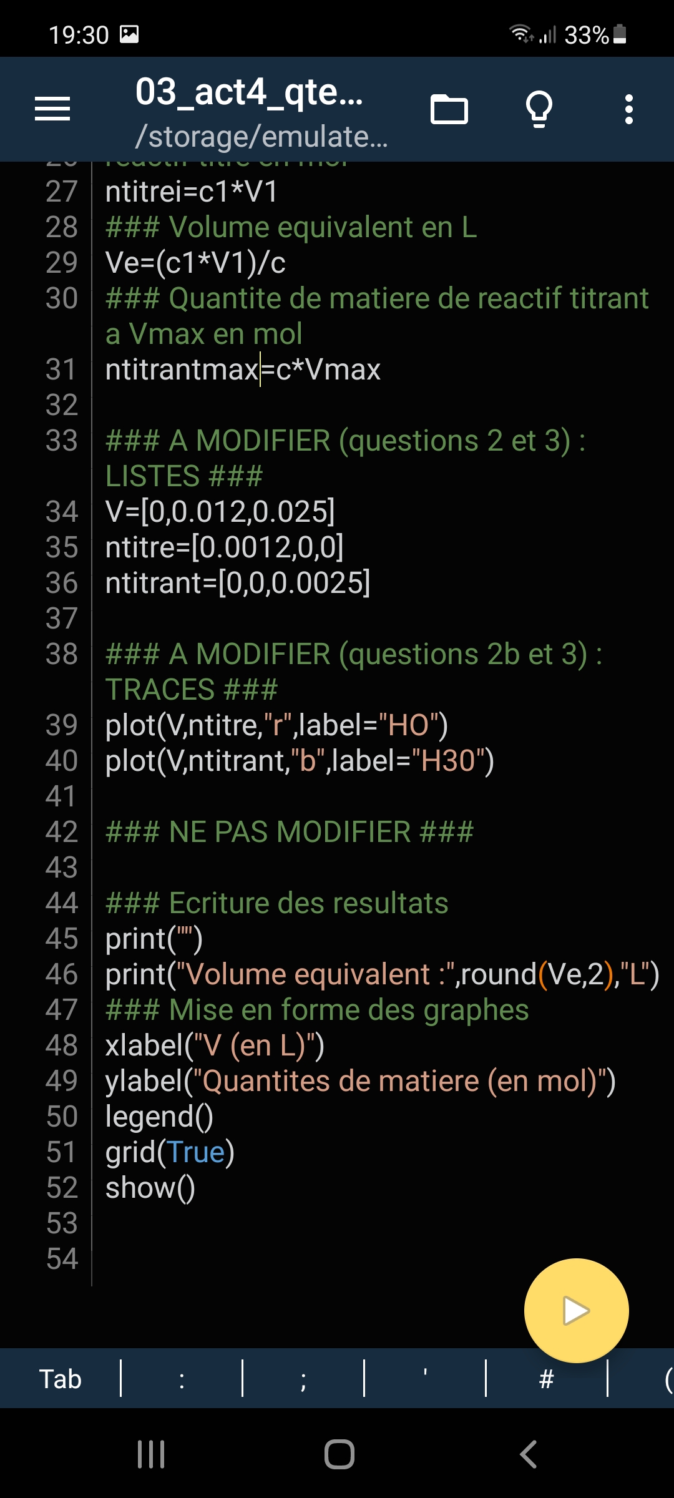Place cursor on the grid(True) line

170,1152
